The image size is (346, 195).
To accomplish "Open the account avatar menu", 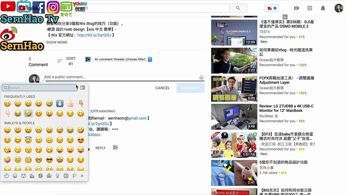I will (339, 8).
